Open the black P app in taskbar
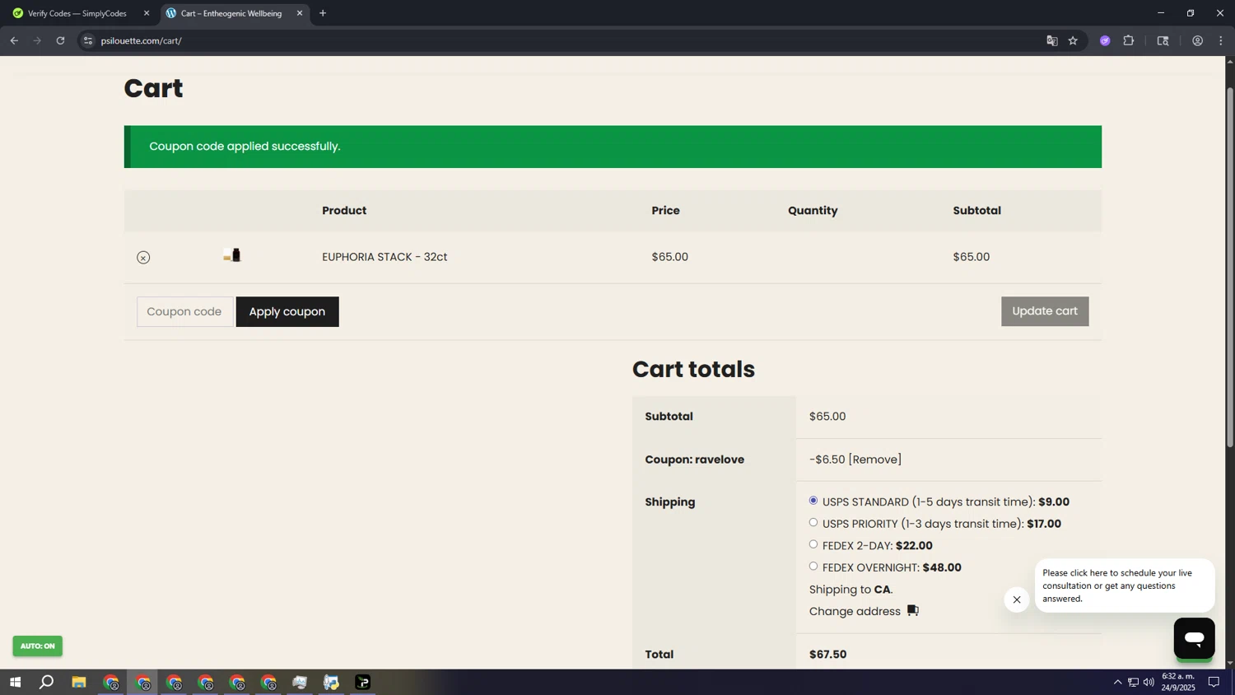The height and width of the screenshot is (695, 1235). [x=363, y=682]
